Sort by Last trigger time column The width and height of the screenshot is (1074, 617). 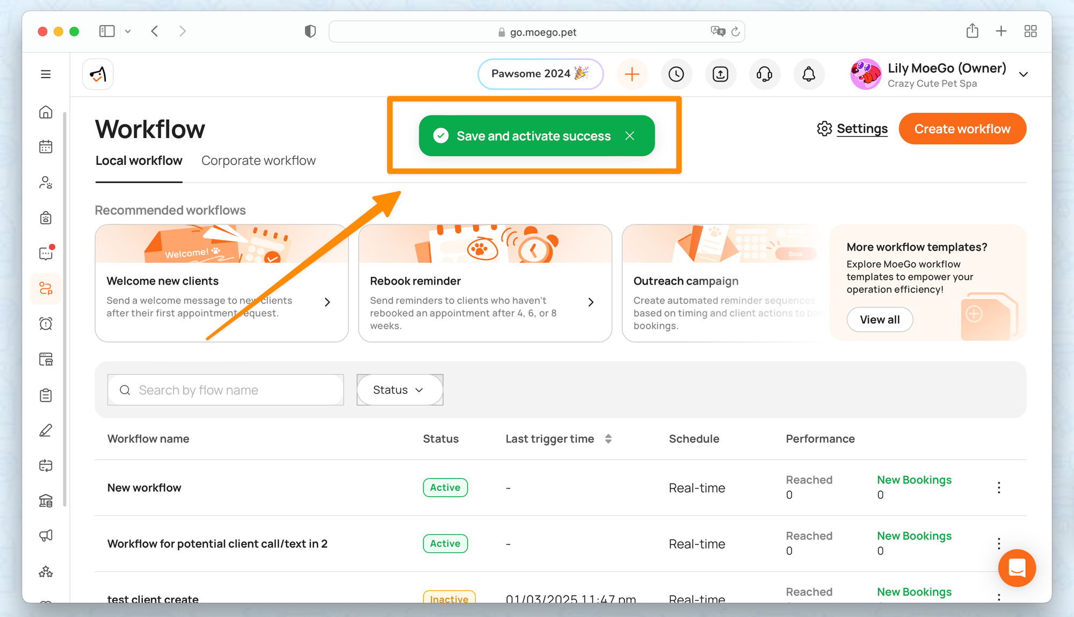tap(608, 439)
